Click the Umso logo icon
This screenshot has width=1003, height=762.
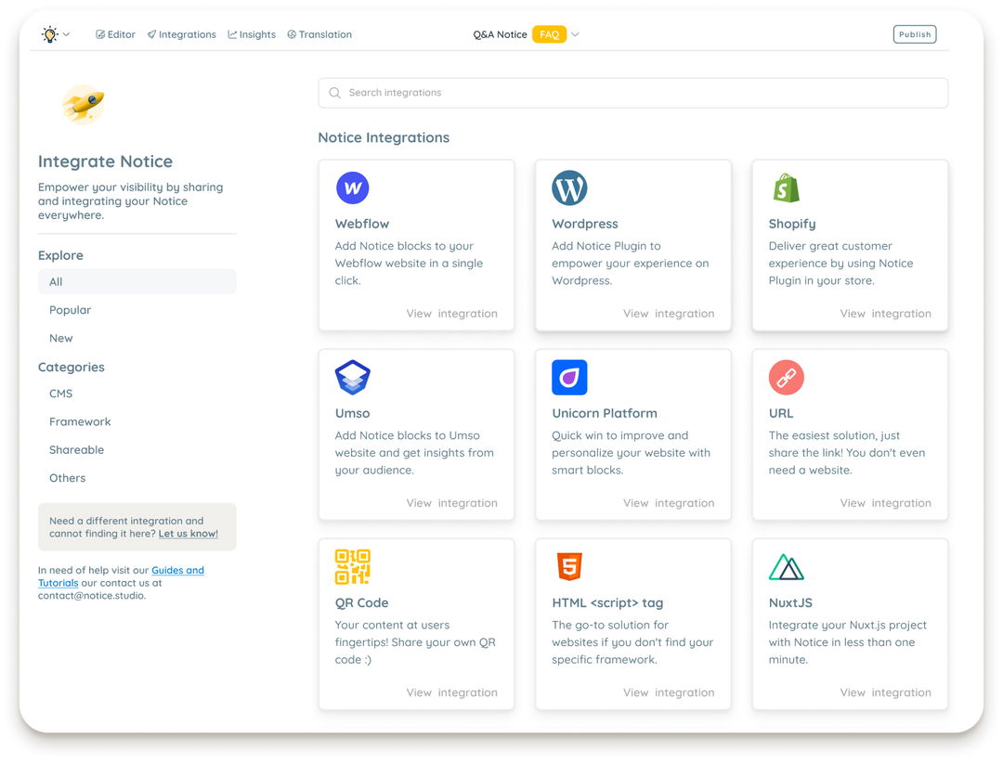coord(353,377)
